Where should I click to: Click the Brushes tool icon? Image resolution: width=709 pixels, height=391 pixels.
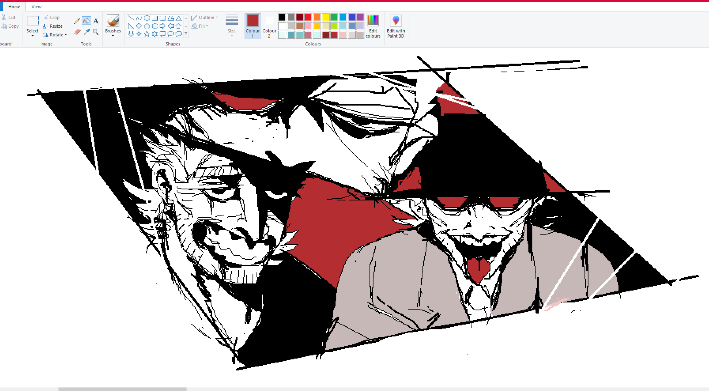click(113, 21)
